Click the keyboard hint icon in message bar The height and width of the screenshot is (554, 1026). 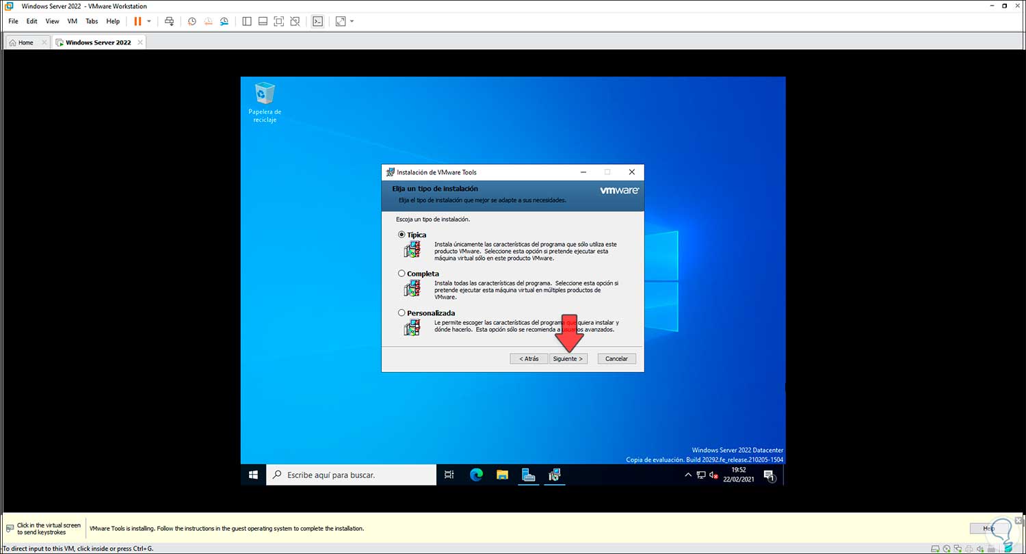pos(9,529)
